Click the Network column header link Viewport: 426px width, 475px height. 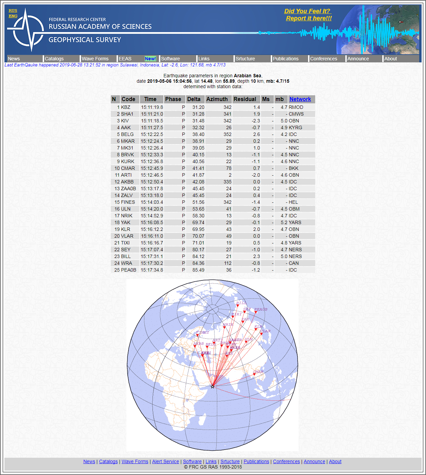pyautogui.click(x=300, y=99)
